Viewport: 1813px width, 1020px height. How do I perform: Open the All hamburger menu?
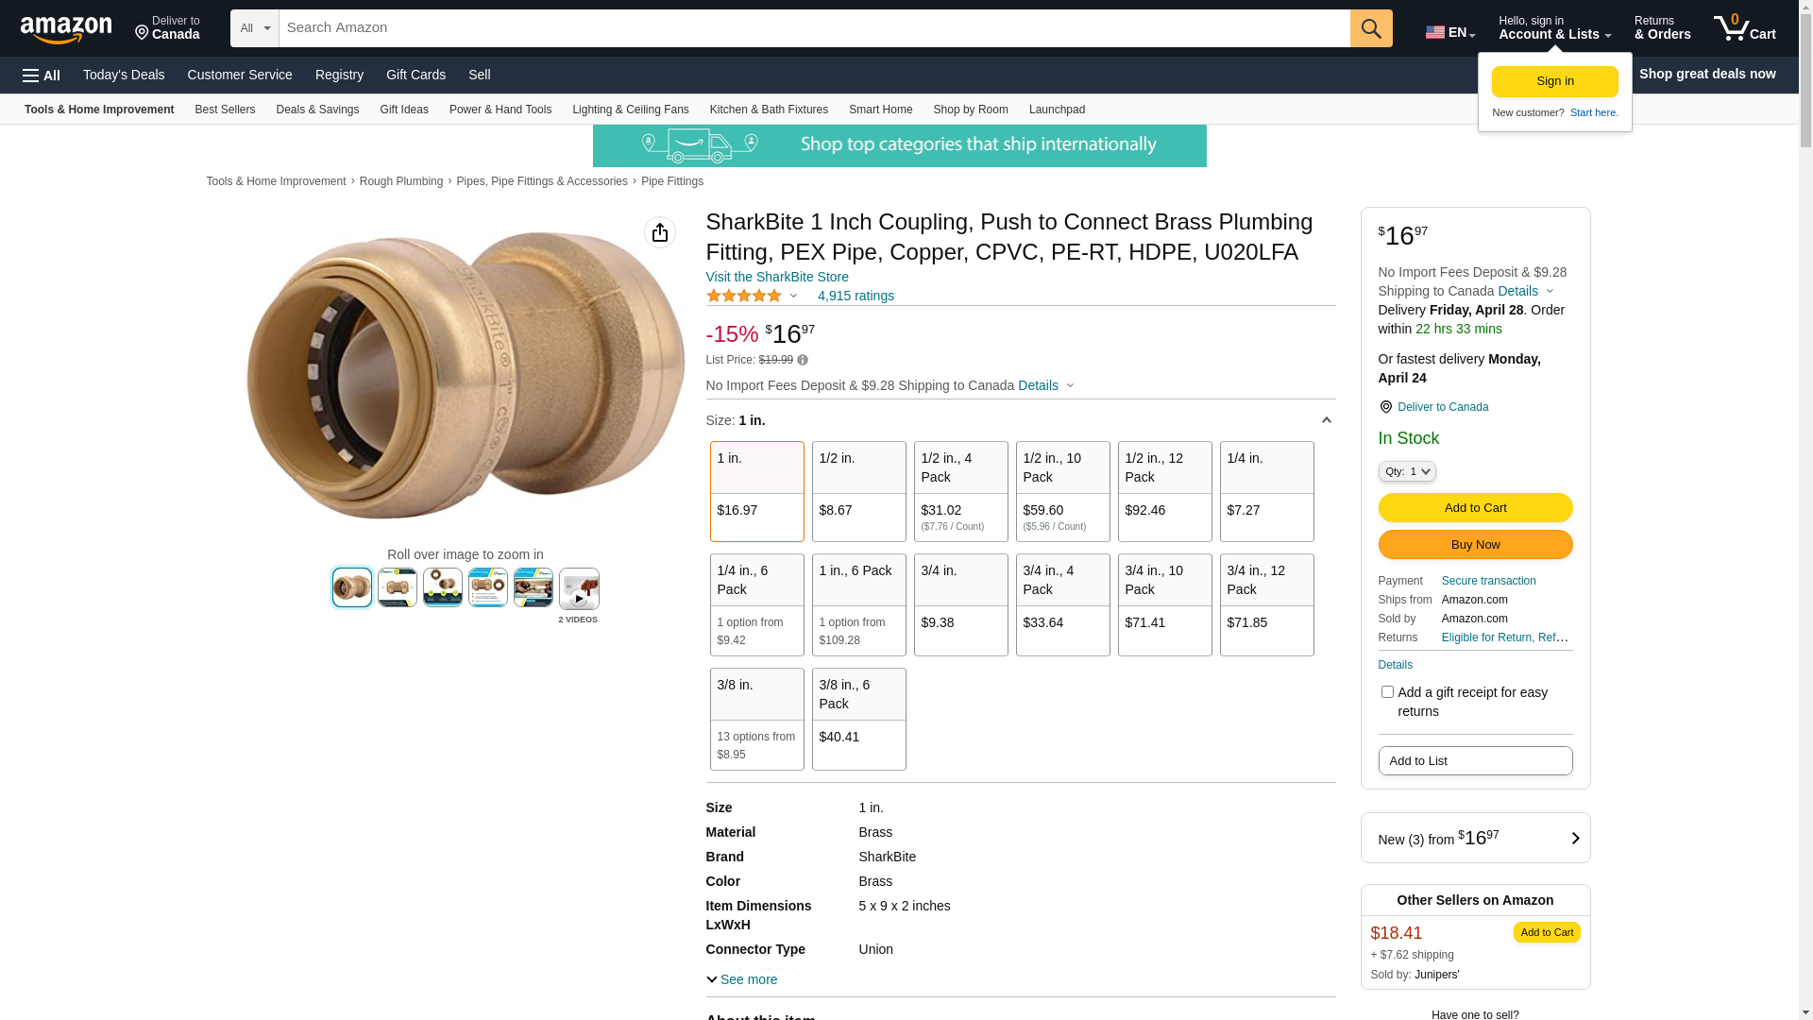(x=42, y=75)
